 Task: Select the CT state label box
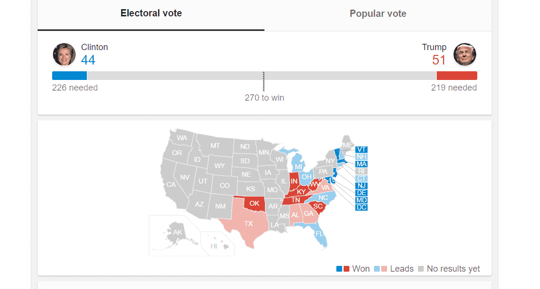point(361,178)
